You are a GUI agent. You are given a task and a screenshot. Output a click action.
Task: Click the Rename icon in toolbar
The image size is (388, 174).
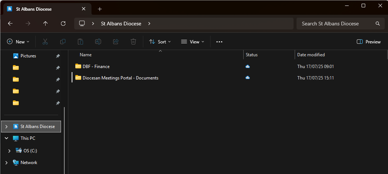coord(98,42)
